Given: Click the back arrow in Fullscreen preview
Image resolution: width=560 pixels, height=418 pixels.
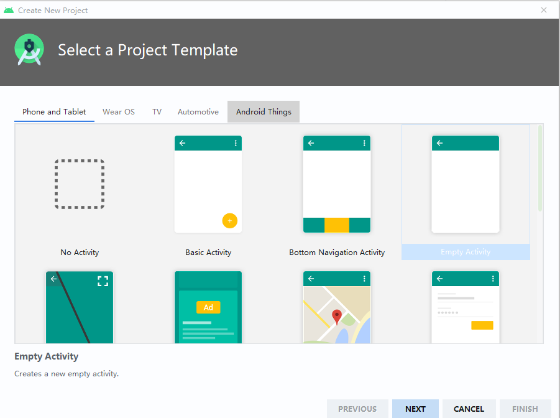Looking at the screenshot, I should coord(53,279).
